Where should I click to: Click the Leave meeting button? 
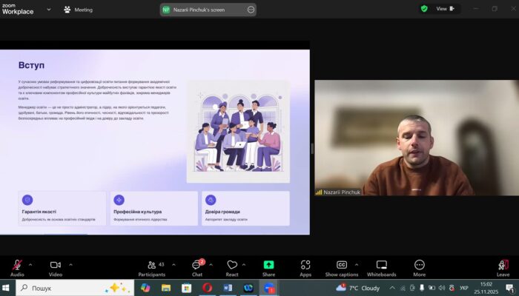[503, 266]
